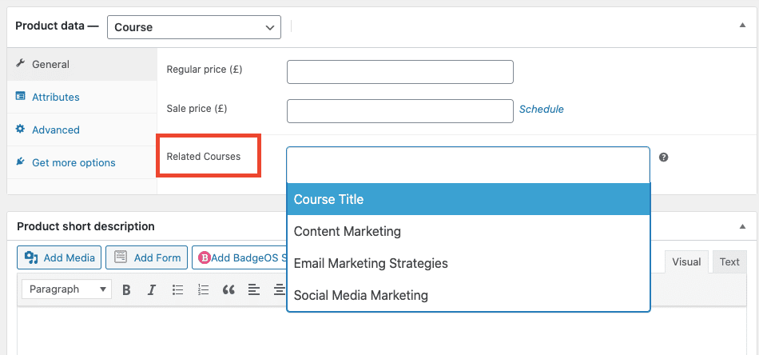Screen dimensions: 759x355
Task: Focus the Sale price input field
Action: (x=399, y=111)
